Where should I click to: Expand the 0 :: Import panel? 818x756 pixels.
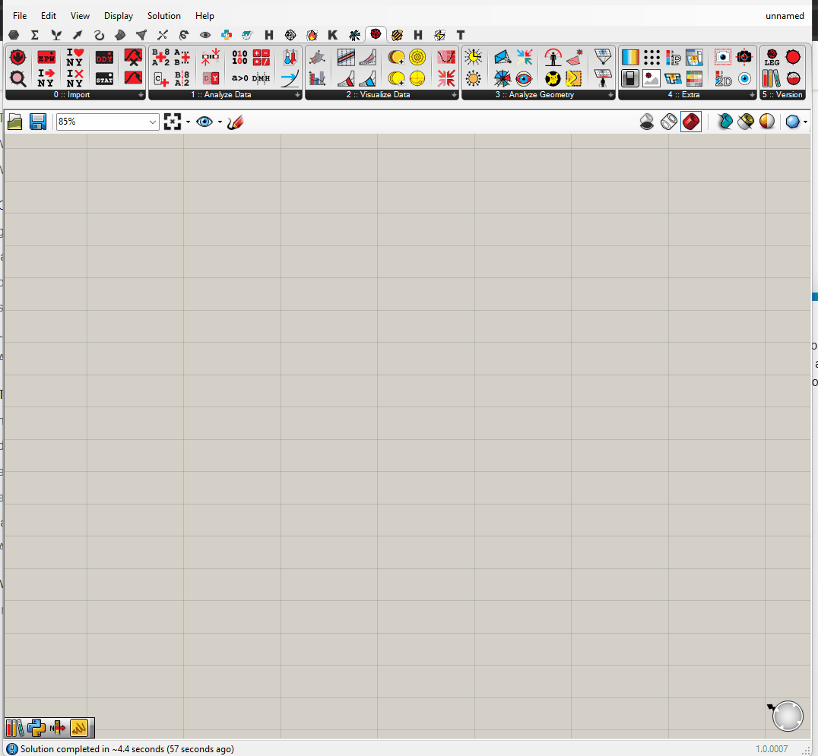(x=141, y=95)
